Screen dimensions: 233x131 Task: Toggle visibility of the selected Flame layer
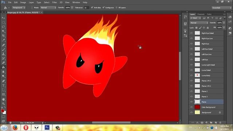pyautogui.click(x=191, y=102)
